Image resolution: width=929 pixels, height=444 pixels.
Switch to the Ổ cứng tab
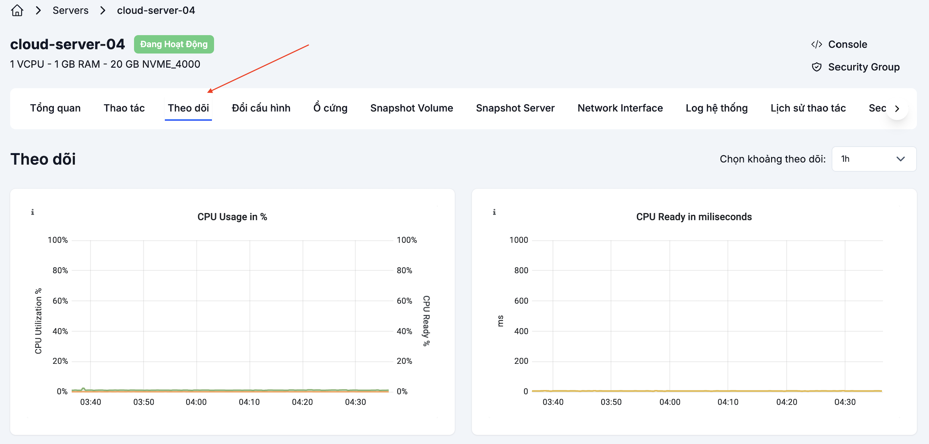click(x=330, y=108)
